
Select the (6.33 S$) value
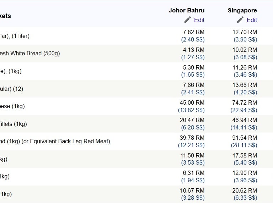point(245,198)
